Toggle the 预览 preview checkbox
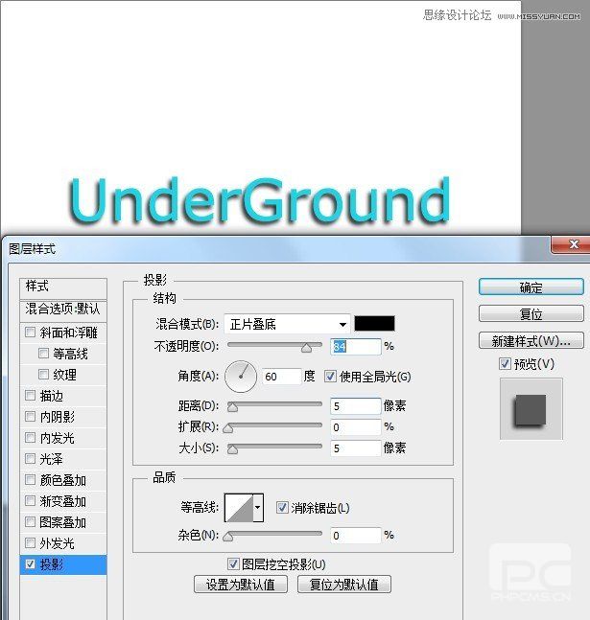The height and width of the screenshot is (620, 590). pyautogui.click(x=505, y=363)
